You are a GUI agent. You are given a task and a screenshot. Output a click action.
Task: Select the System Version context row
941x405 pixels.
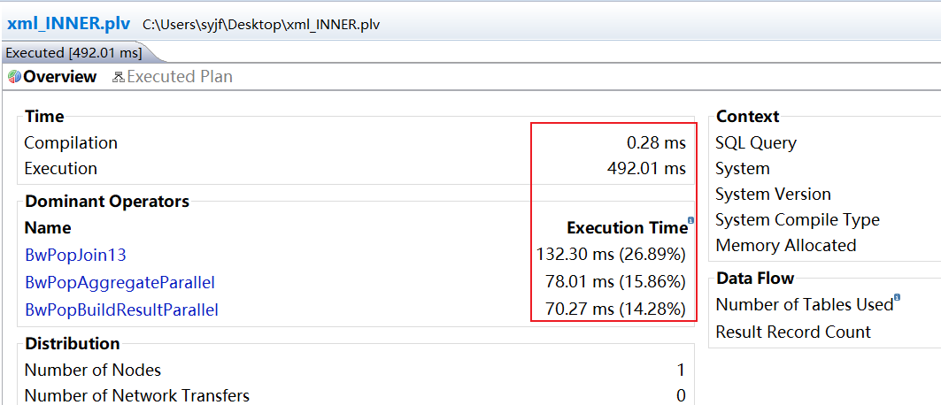click(773, 195)
